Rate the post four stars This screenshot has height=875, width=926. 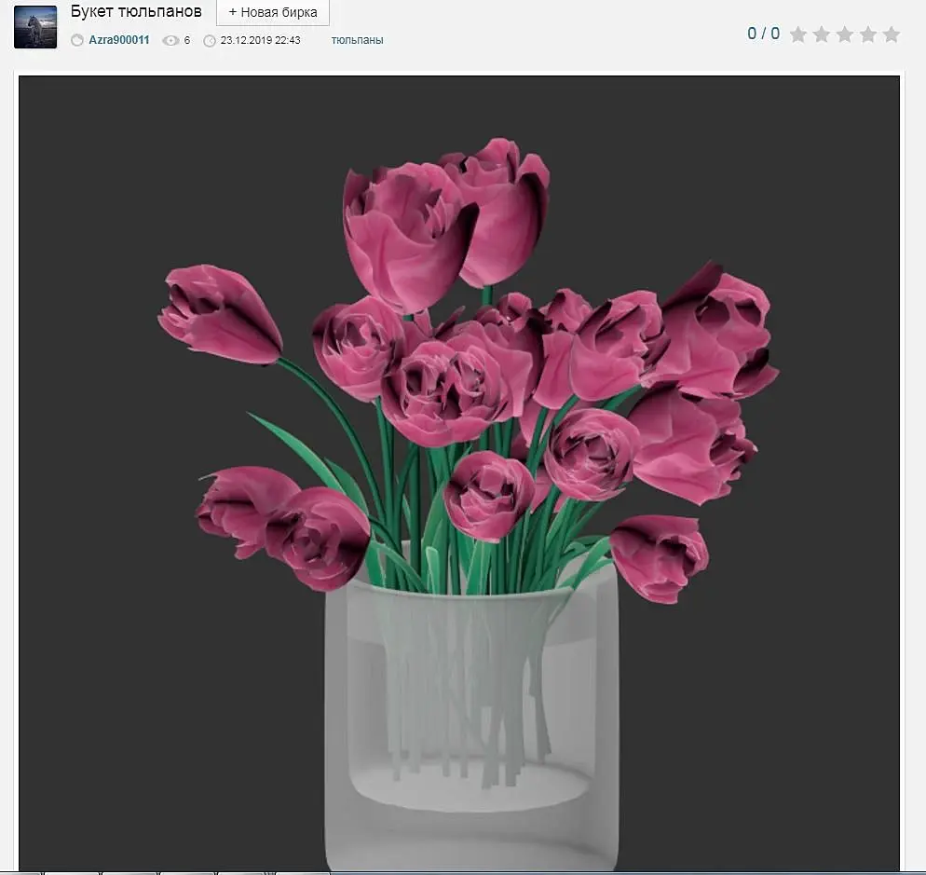tap(868, 34)
